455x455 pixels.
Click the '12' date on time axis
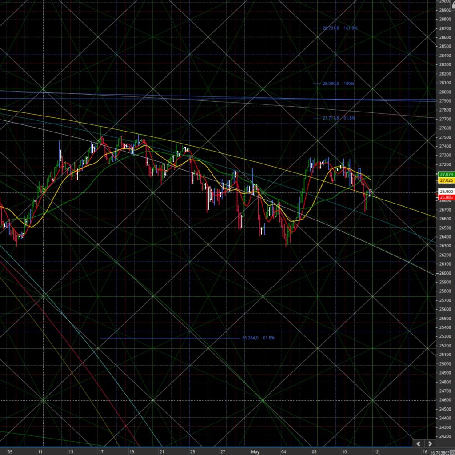pos(376,452)
